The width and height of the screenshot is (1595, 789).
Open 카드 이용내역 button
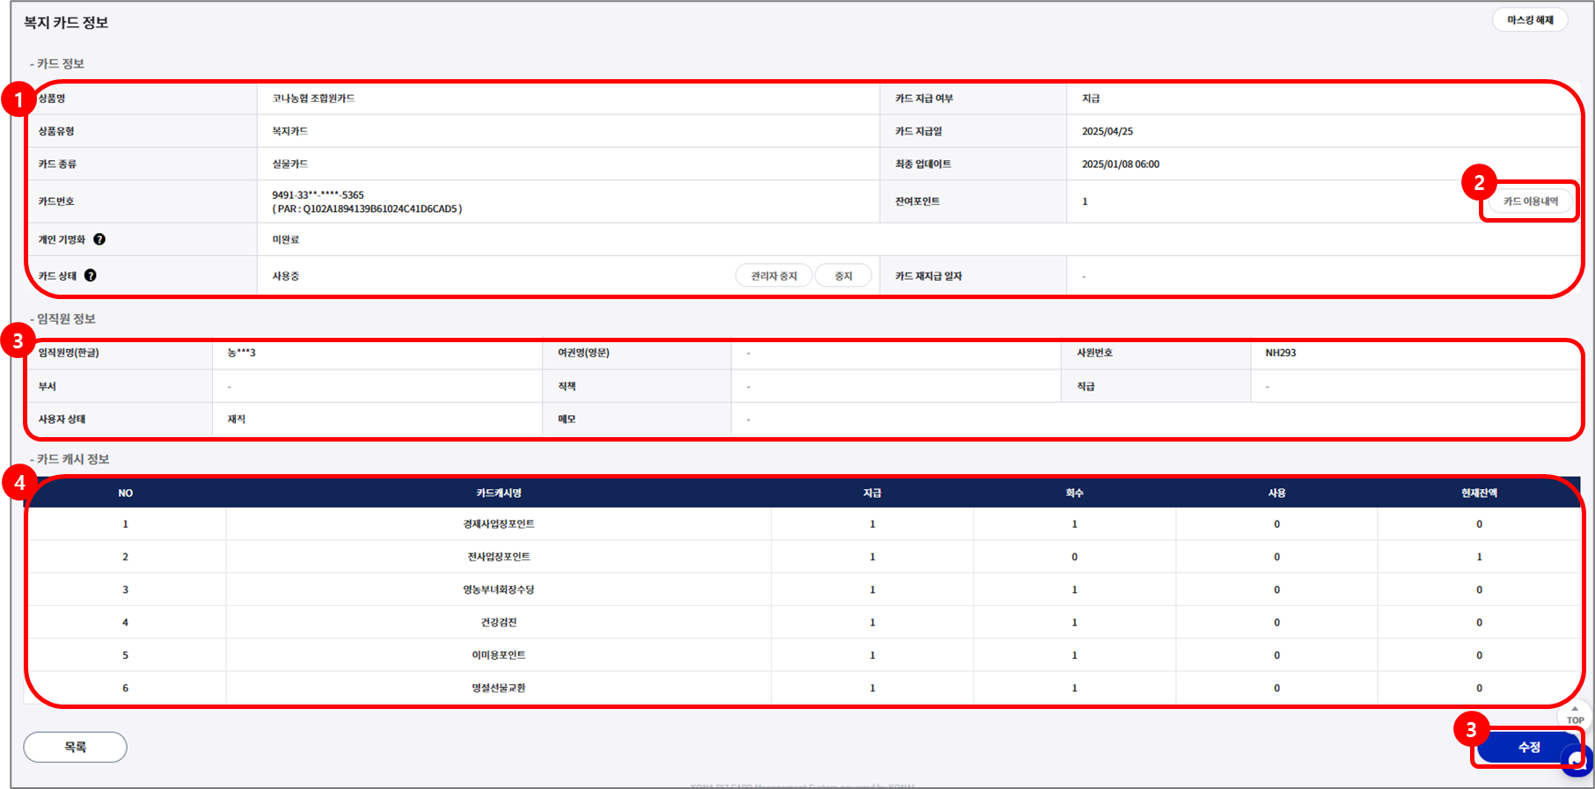tap(1530, 201)
